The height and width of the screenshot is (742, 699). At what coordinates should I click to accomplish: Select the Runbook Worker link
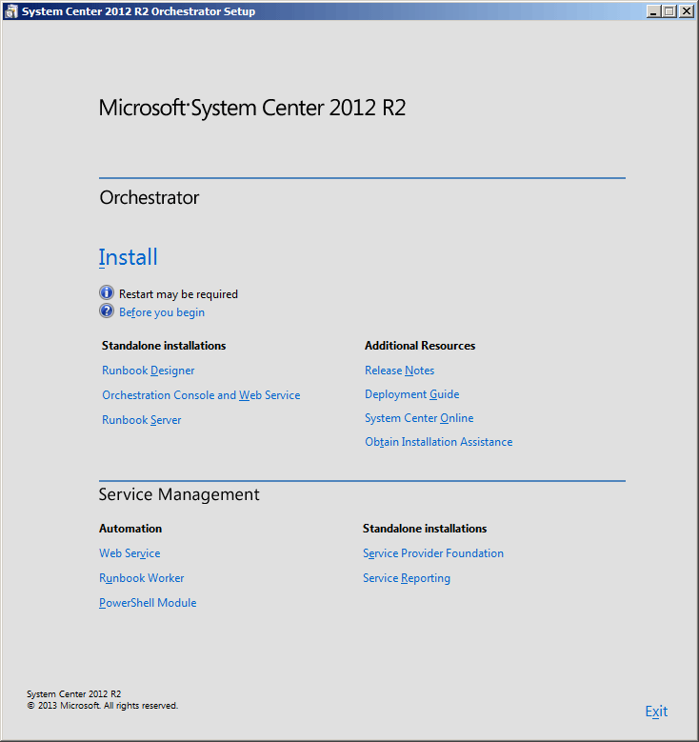pos(142,578)
